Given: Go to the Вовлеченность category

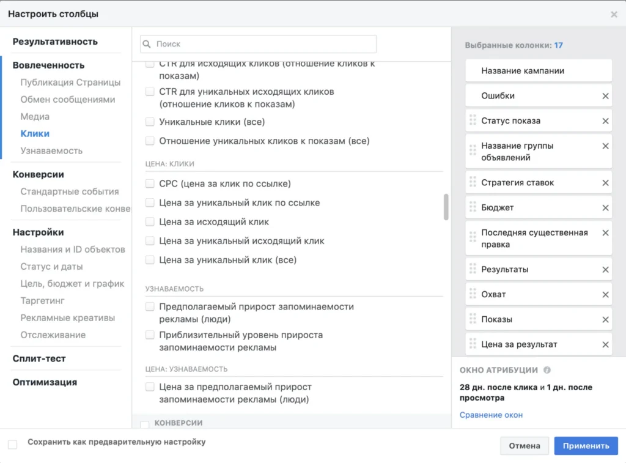Looking at the screenshot, I should (49, 65).
